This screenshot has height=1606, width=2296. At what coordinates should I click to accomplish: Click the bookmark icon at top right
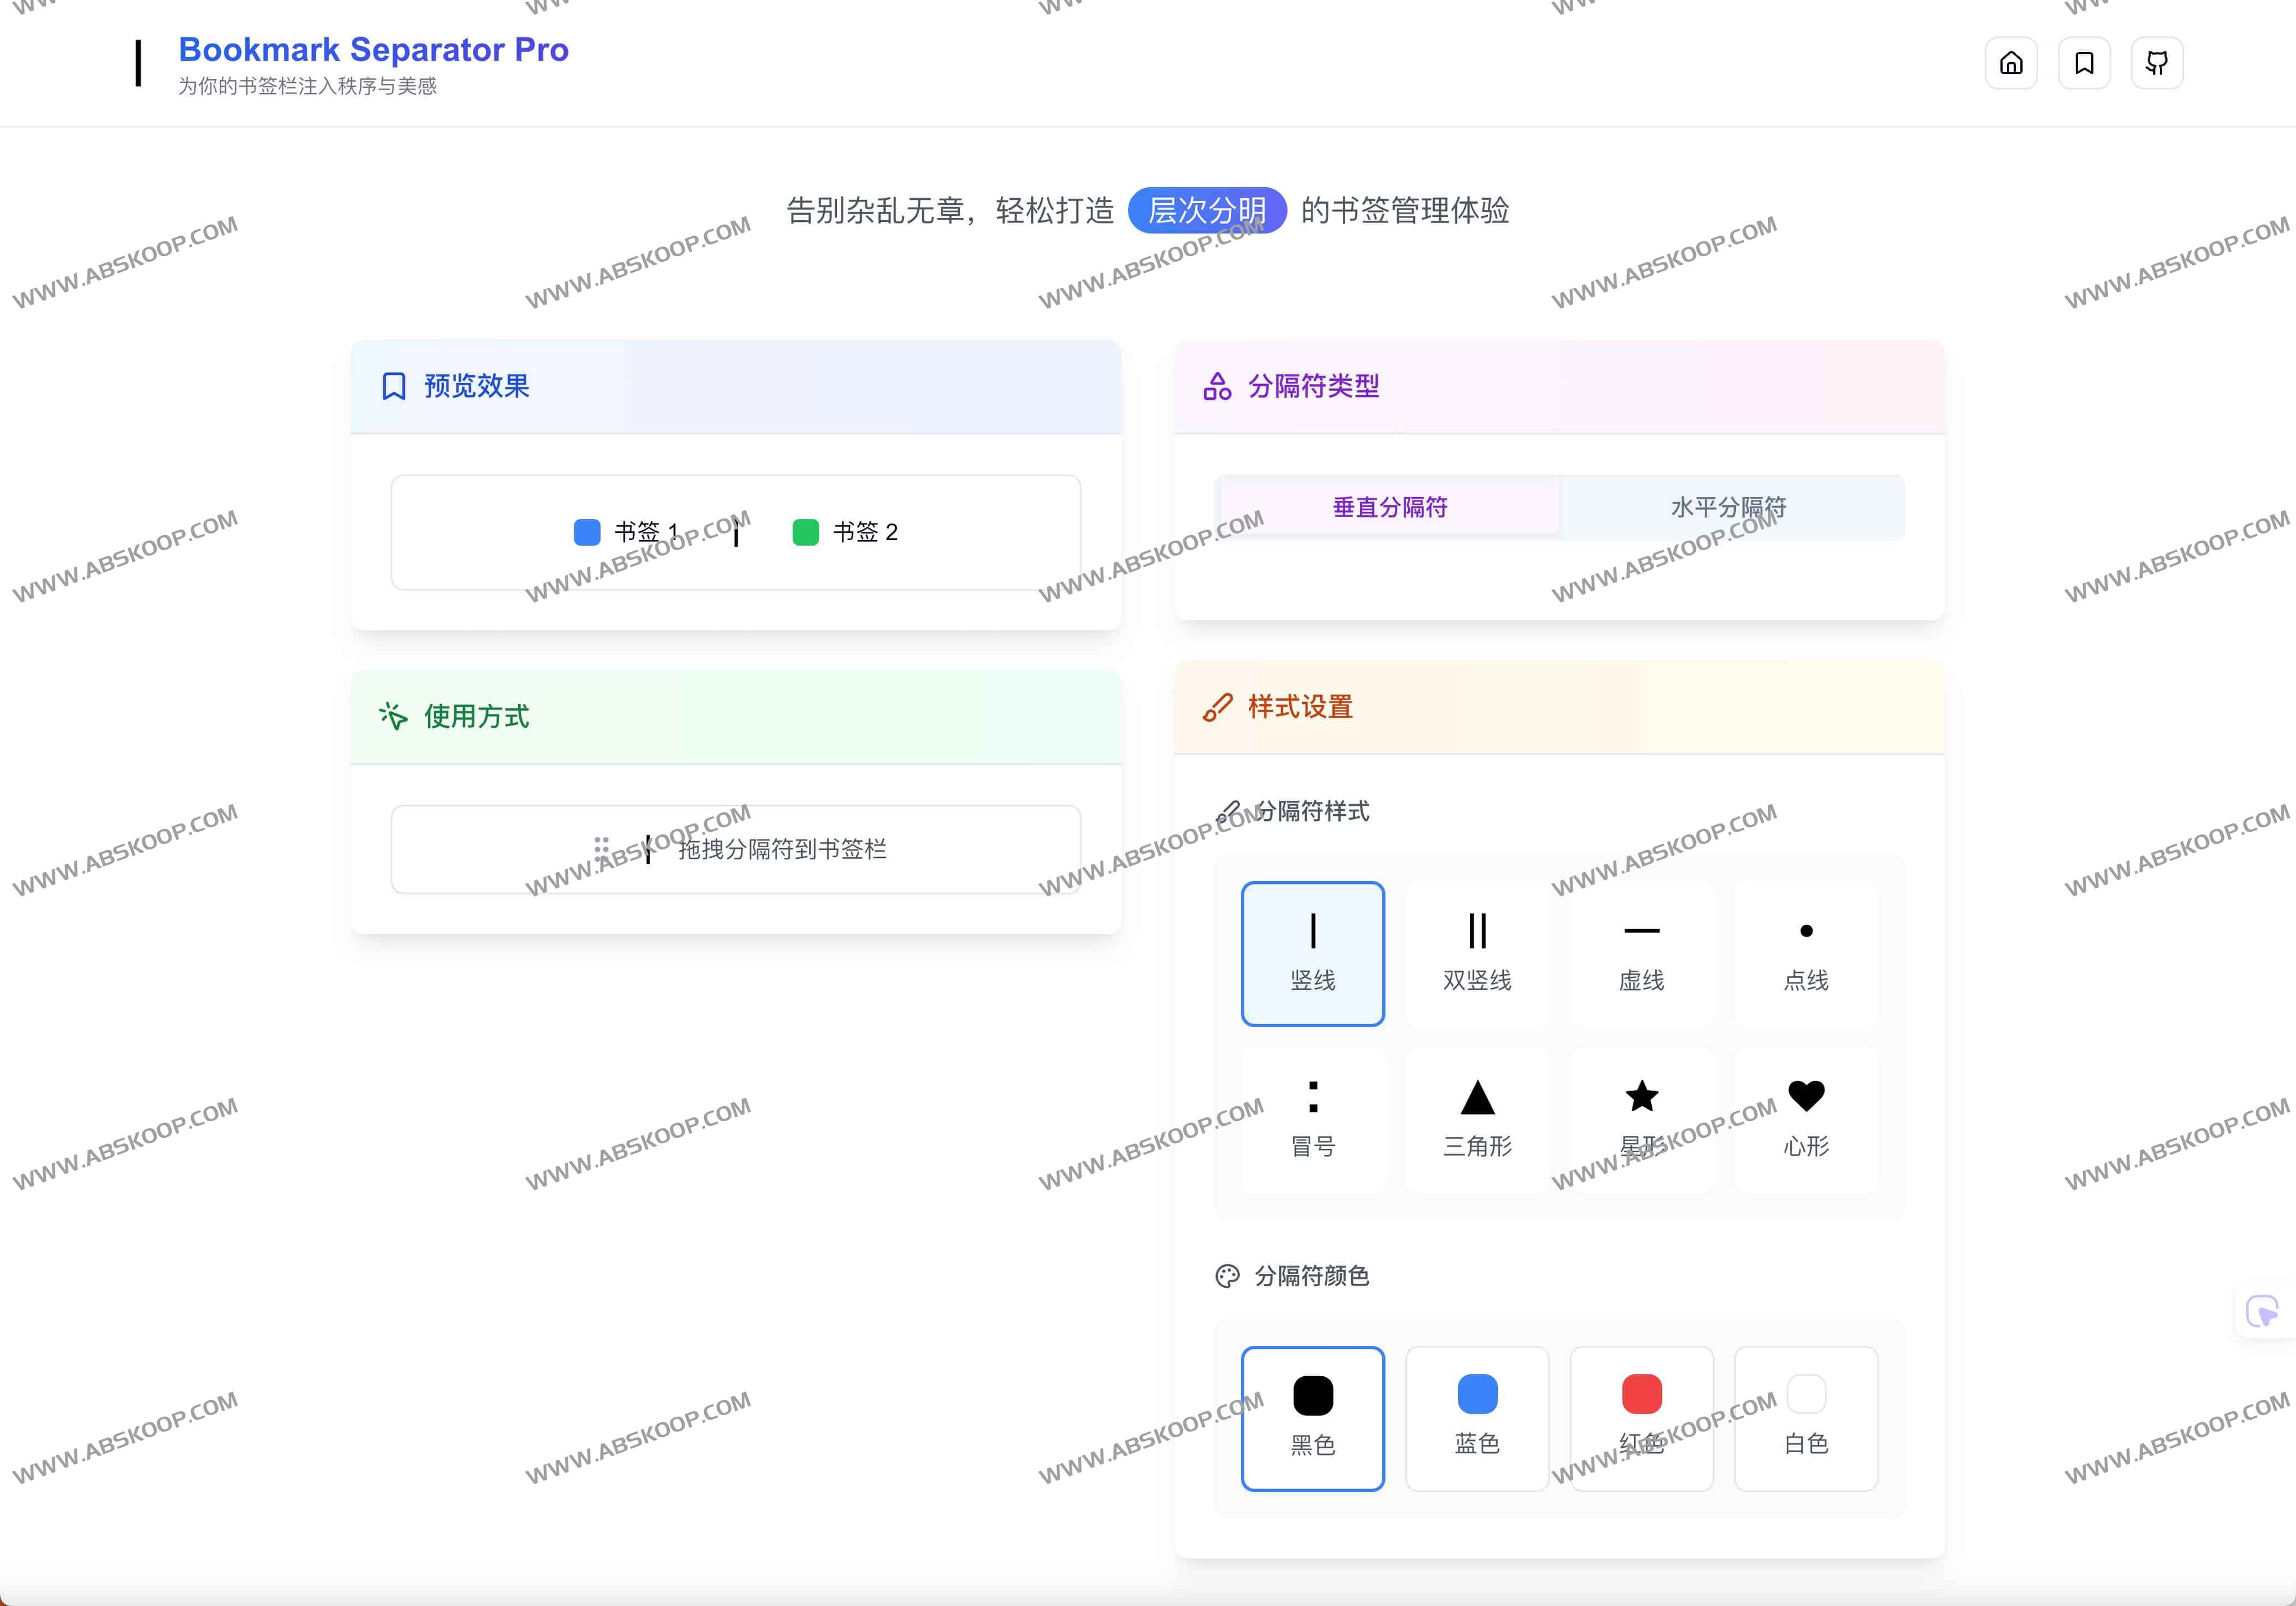point(2084,62)
